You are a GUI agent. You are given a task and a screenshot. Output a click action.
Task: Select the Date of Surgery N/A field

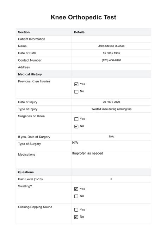click(x=111, y=137)
